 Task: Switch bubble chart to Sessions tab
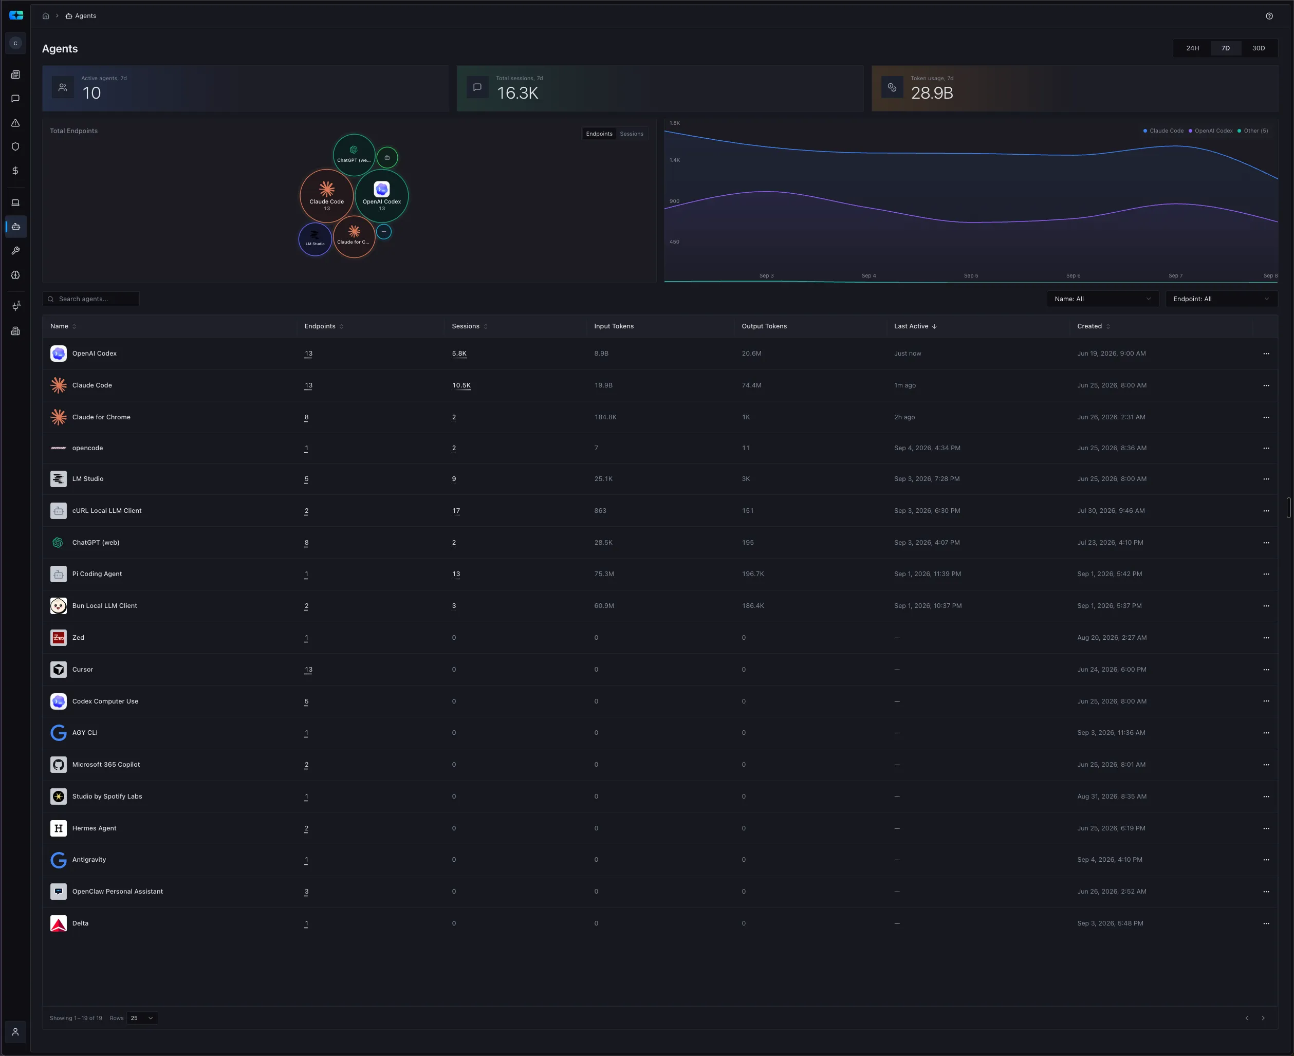click(632, 134)
